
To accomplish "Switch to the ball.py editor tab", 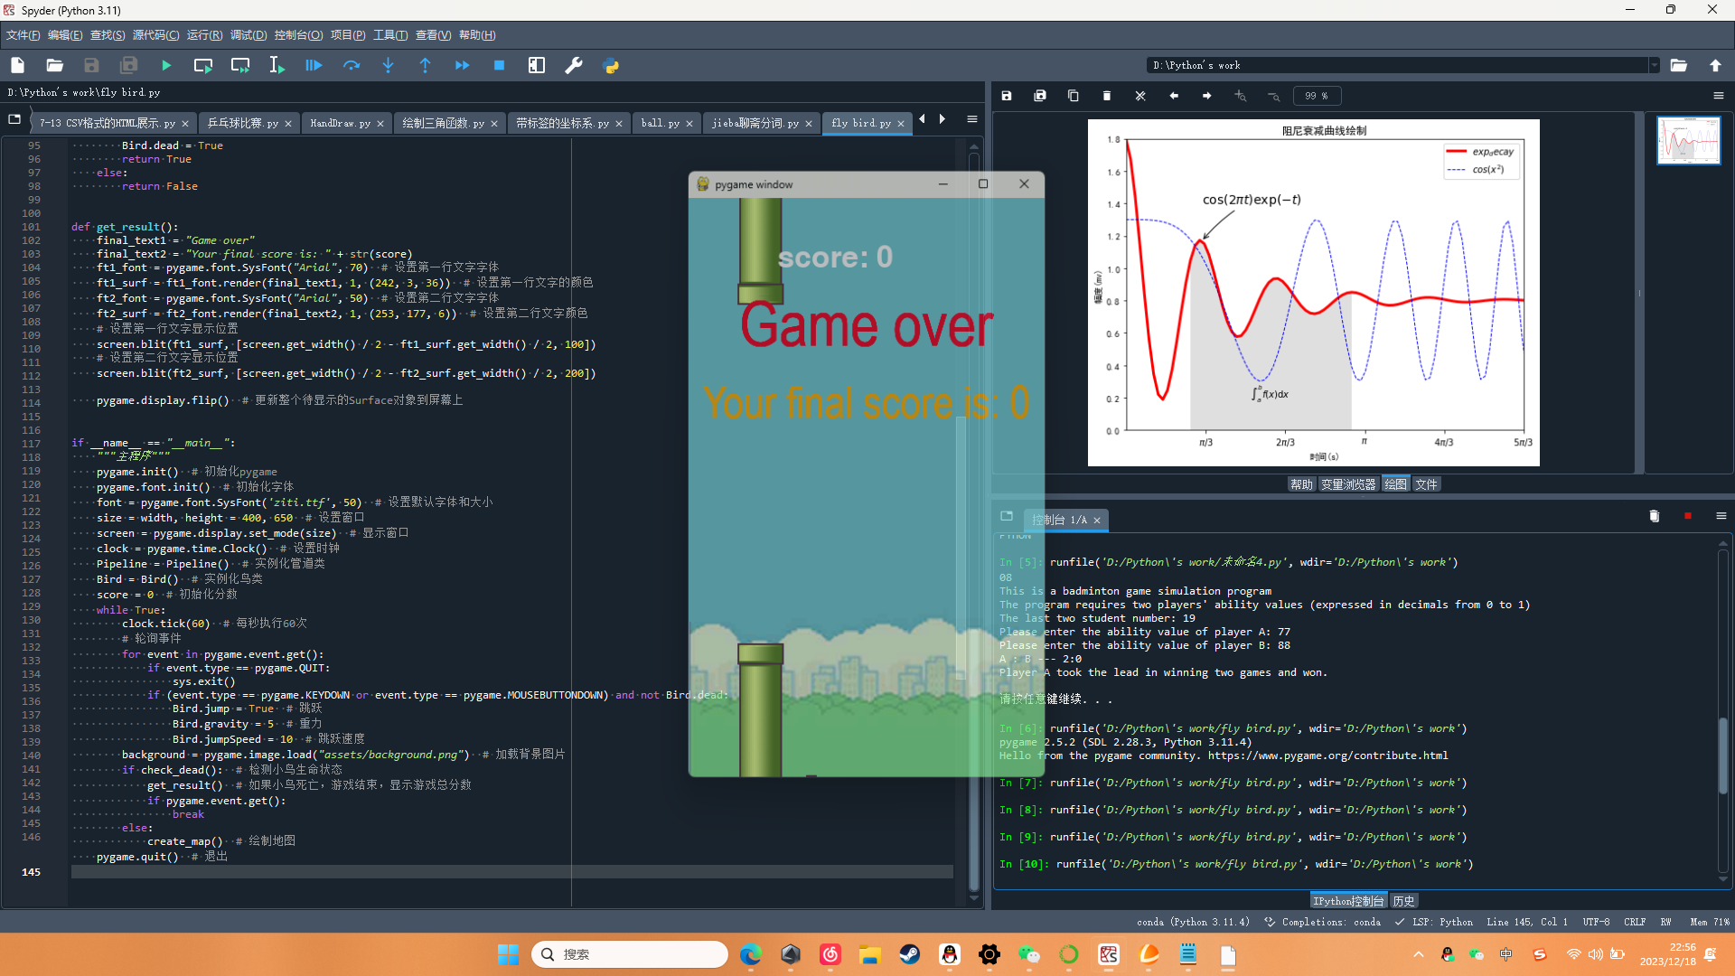I will tap(660, 123).
